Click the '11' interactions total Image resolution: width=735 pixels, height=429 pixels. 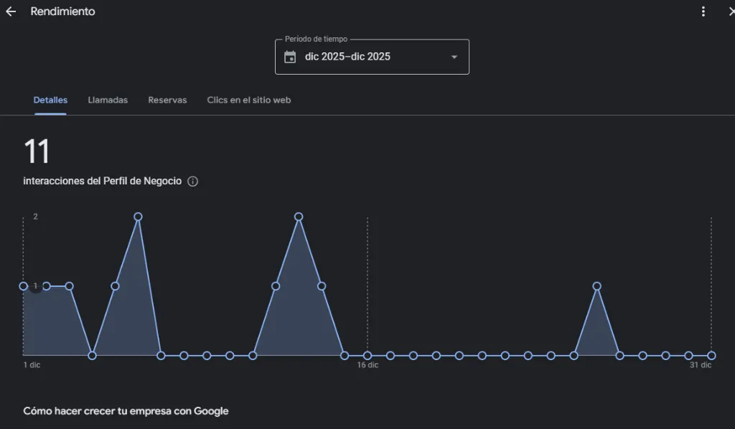pos(37,151)
